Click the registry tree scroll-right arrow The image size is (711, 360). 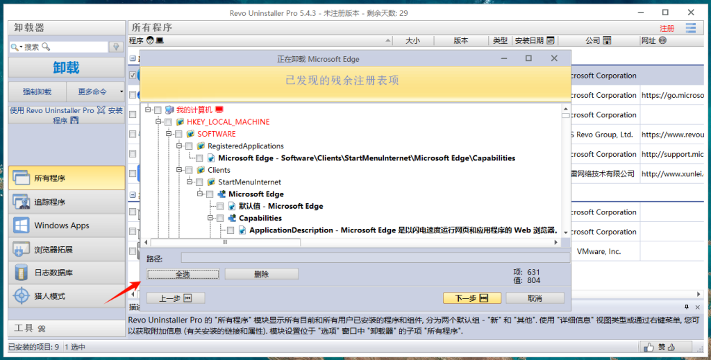[556, 243]
